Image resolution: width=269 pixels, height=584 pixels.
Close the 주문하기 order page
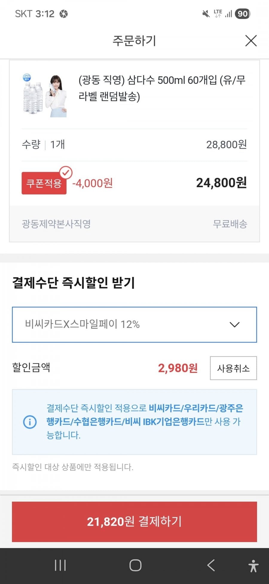pyautogui.click(x=251, y=41)
